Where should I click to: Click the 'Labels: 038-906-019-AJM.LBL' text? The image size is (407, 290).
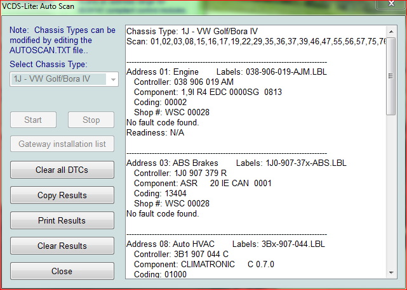pos(272,72)
